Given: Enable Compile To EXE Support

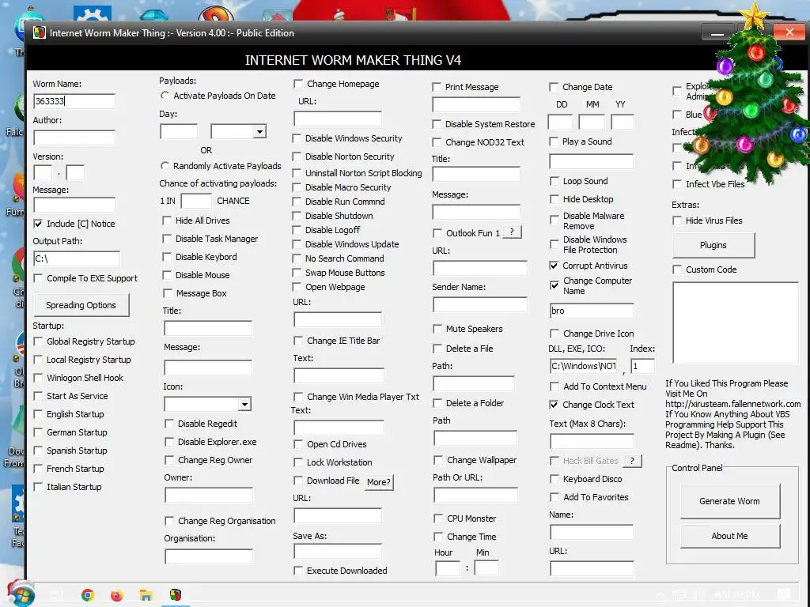Looking at the screenshot, I should [38, 278].
